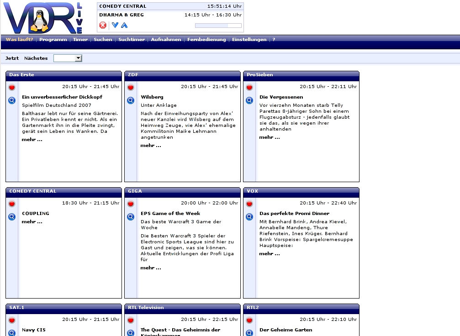Viewport: 460px width, 336px height.
Task: Open the time selection dropdown
Action: tap(68, 58)
